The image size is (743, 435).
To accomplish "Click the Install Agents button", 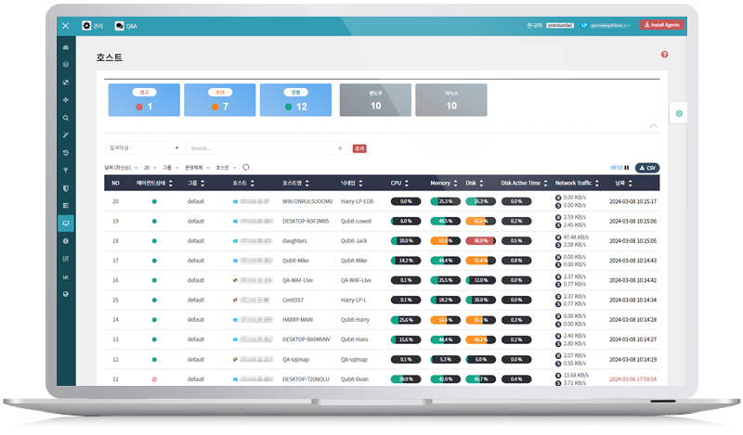I will [x=662, y=25].
